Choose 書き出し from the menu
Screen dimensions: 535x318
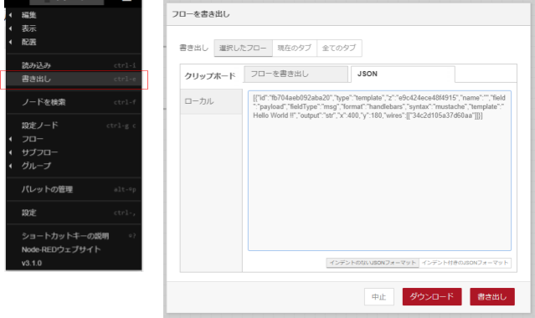tap(74, 79)
